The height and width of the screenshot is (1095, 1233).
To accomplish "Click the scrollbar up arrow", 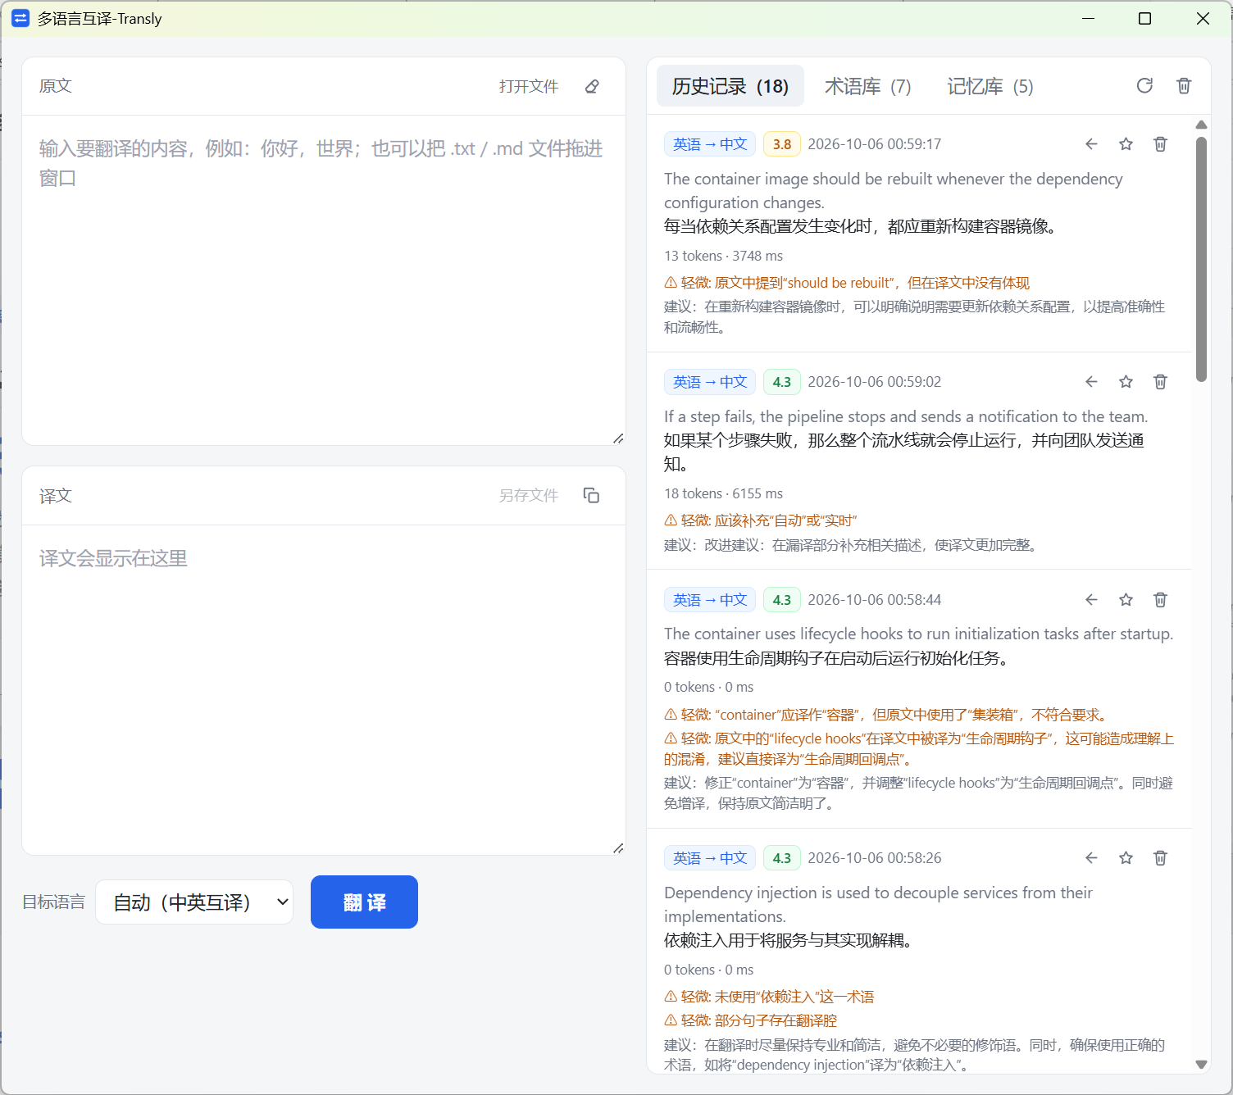I will pyautogui.click(x=1201, y=125).
